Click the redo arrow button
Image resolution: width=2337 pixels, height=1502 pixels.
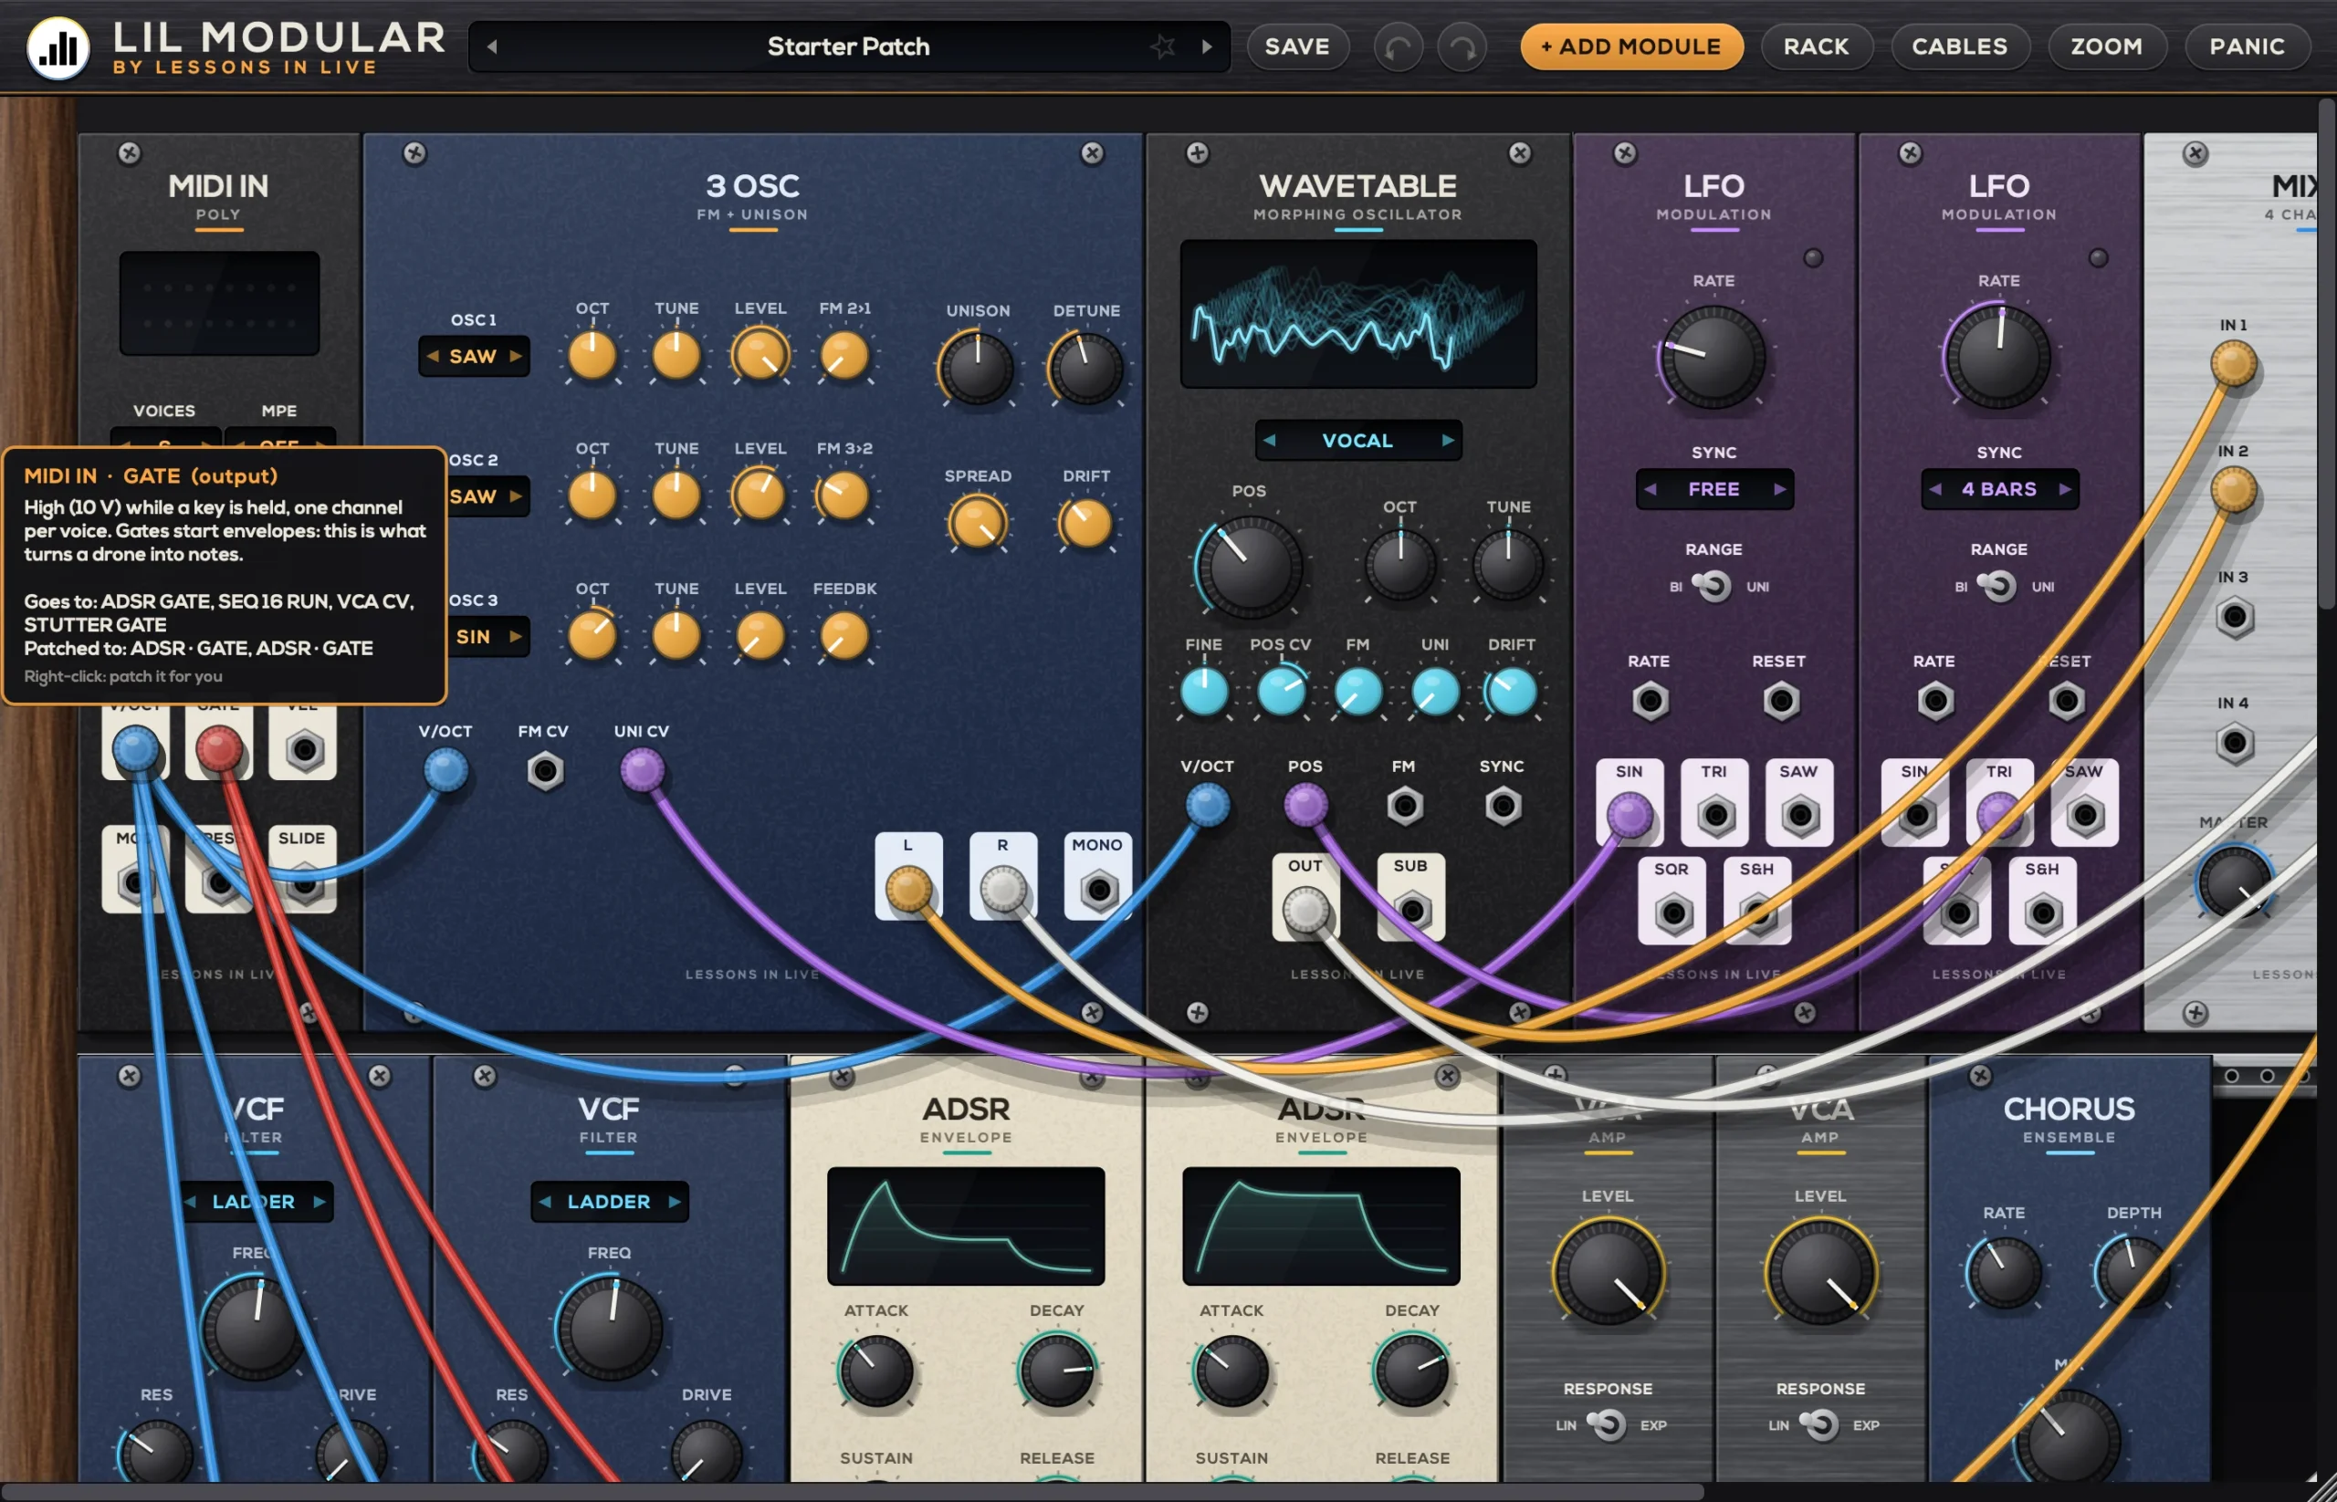pos(1462,47)
